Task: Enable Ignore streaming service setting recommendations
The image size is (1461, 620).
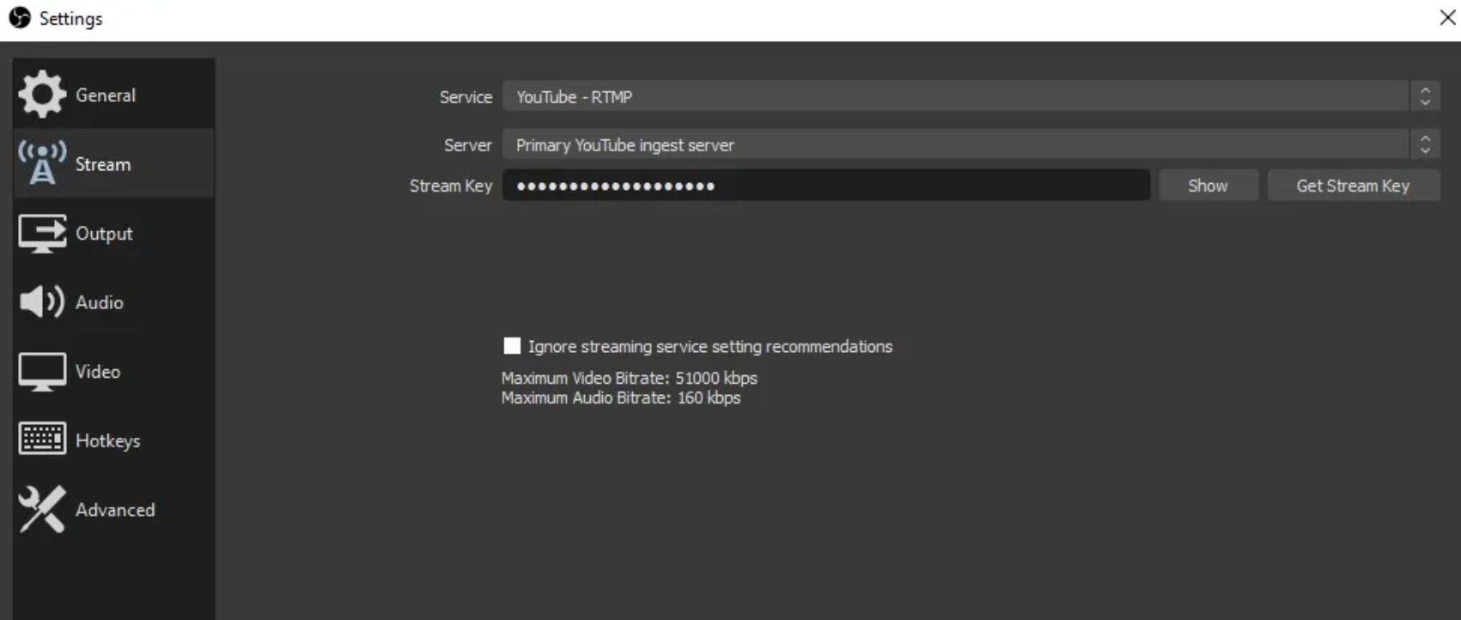Action: point(512,346)
